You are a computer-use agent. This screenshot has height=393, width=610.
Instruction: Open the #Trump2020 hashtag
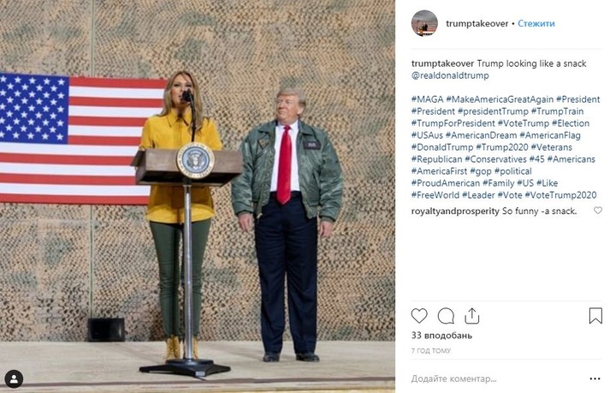click(502, 147)
